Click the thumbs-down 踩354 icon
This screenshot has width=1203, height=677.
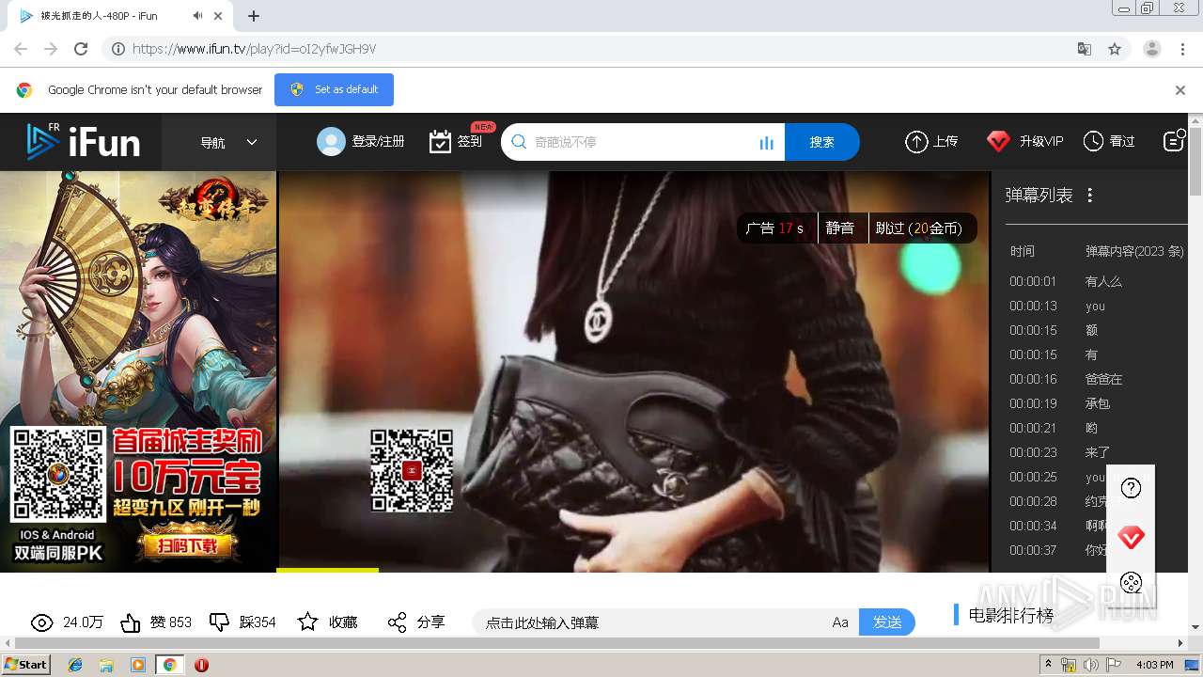point(219,622)
